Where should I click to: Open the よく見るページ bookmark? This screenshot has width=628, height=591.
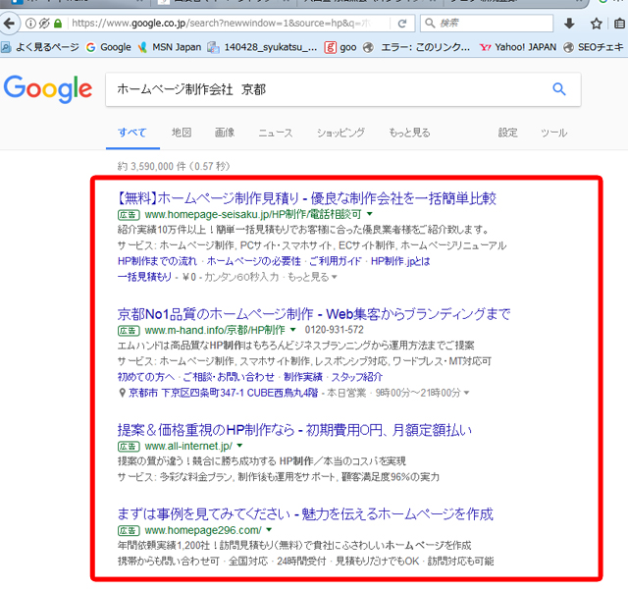pos(40,47)
